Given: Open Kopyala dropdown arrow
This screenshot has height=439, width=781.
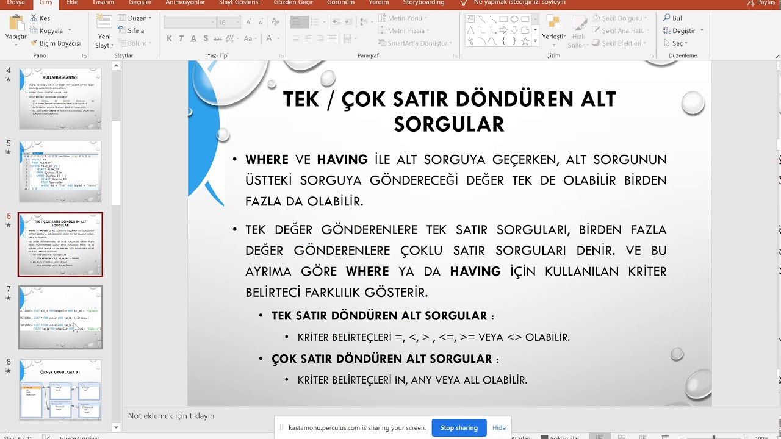Looking at the screenshot, I should (70, 30).
